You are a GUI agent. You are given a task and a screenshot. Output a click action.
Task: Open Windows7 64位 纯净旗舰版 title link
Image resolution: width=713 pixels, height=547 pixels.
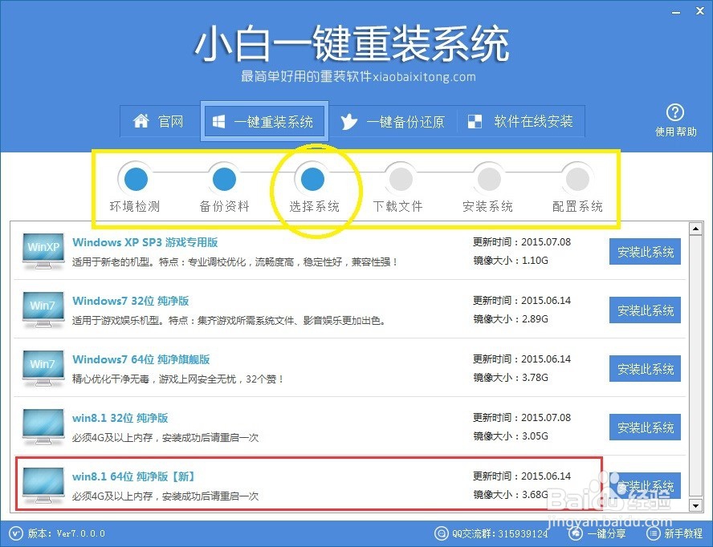click(141, 360)
